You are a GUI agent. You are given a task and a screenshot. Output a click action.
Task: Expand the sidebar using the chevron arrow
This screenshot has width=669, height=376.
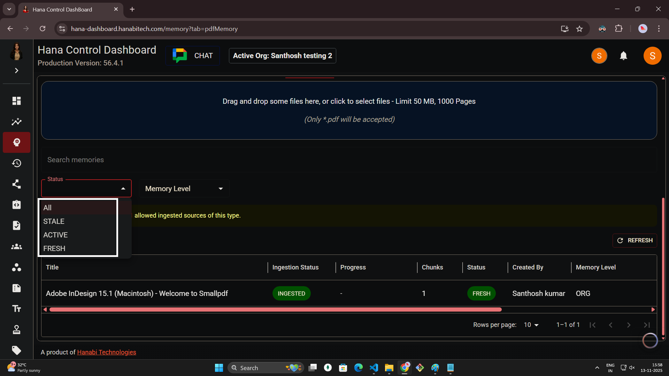(16, 70)
